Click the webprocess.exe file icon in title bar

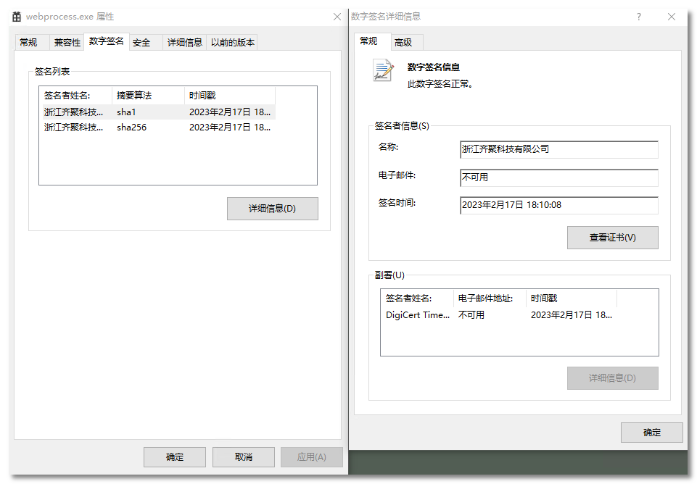click(x=17, y=16)
